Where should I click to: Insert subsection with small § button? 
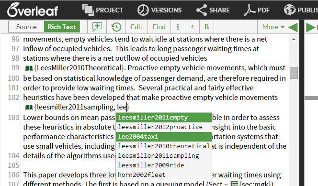192,27
